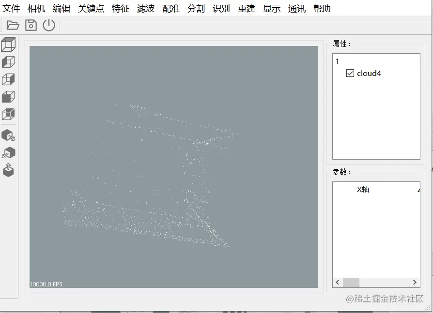Screen dimensions: 433x313
Task: Uncheck the cloud4 checkbox
Action: pos(350,73)
